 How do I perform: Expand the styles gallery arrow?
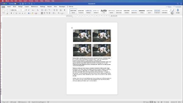170,11
